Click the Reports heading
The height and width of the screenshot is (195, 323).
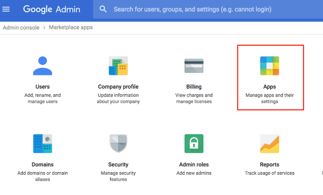[x=270, y=164]
